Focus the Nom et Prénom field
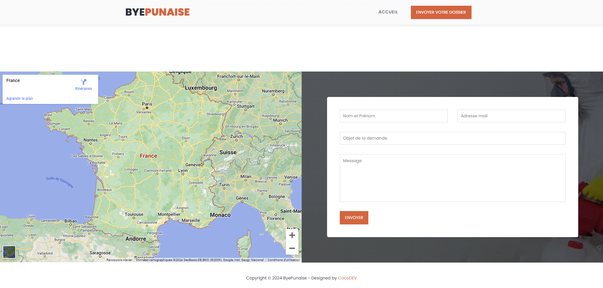Screen dimensions: 603x288 click(x=393, y=116)
